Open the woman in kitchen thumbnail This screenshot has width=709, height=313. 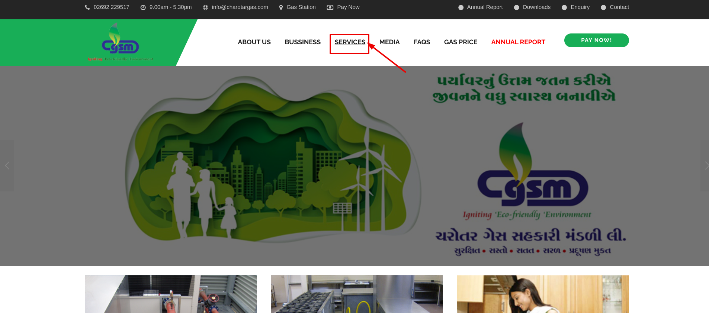(543, 294)
